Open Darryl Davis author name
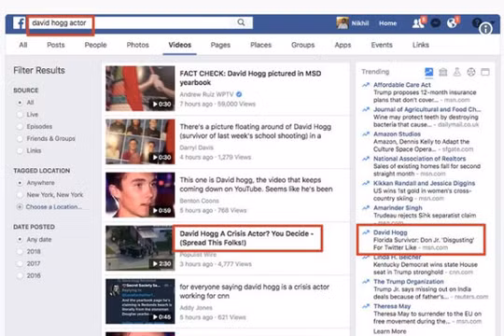 coord(196,147)
